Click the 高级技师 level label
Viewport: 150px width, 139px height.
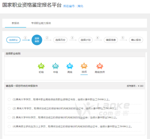click(x=100, y=72)
